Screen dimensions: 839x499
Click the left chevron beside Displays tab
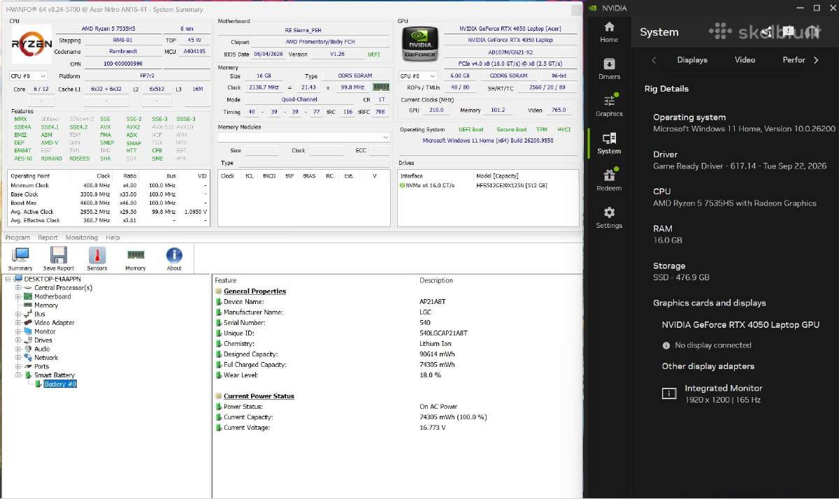[654, 60]
